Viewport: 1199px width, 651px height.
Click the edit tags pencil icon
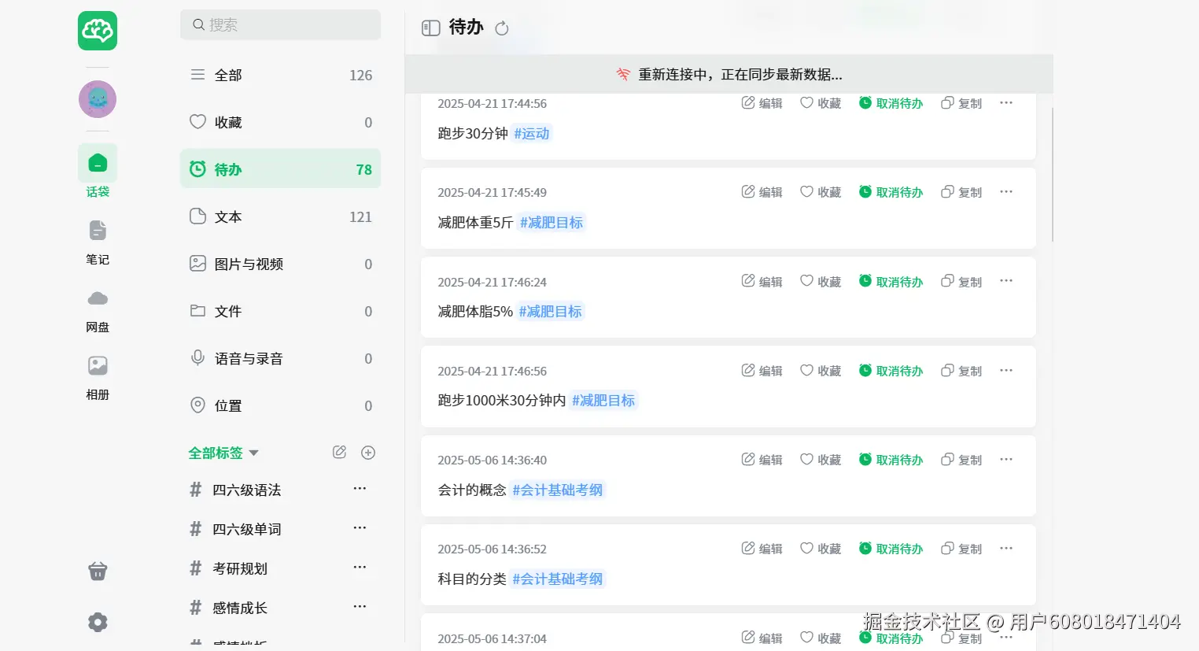pos(339,453)
